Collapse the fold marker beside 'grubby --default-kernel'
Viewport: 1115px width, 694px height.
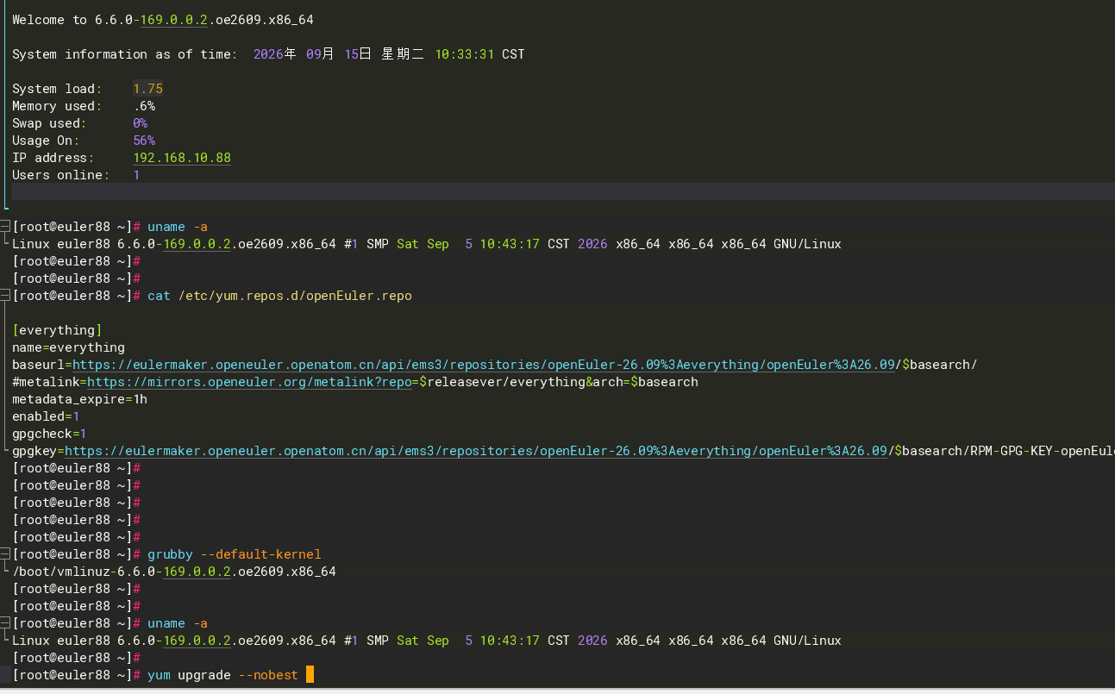(4, 554)
